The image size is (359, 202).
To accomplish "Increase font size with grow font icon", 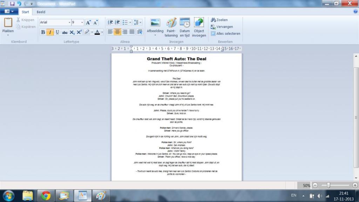I will click(88, 22).
